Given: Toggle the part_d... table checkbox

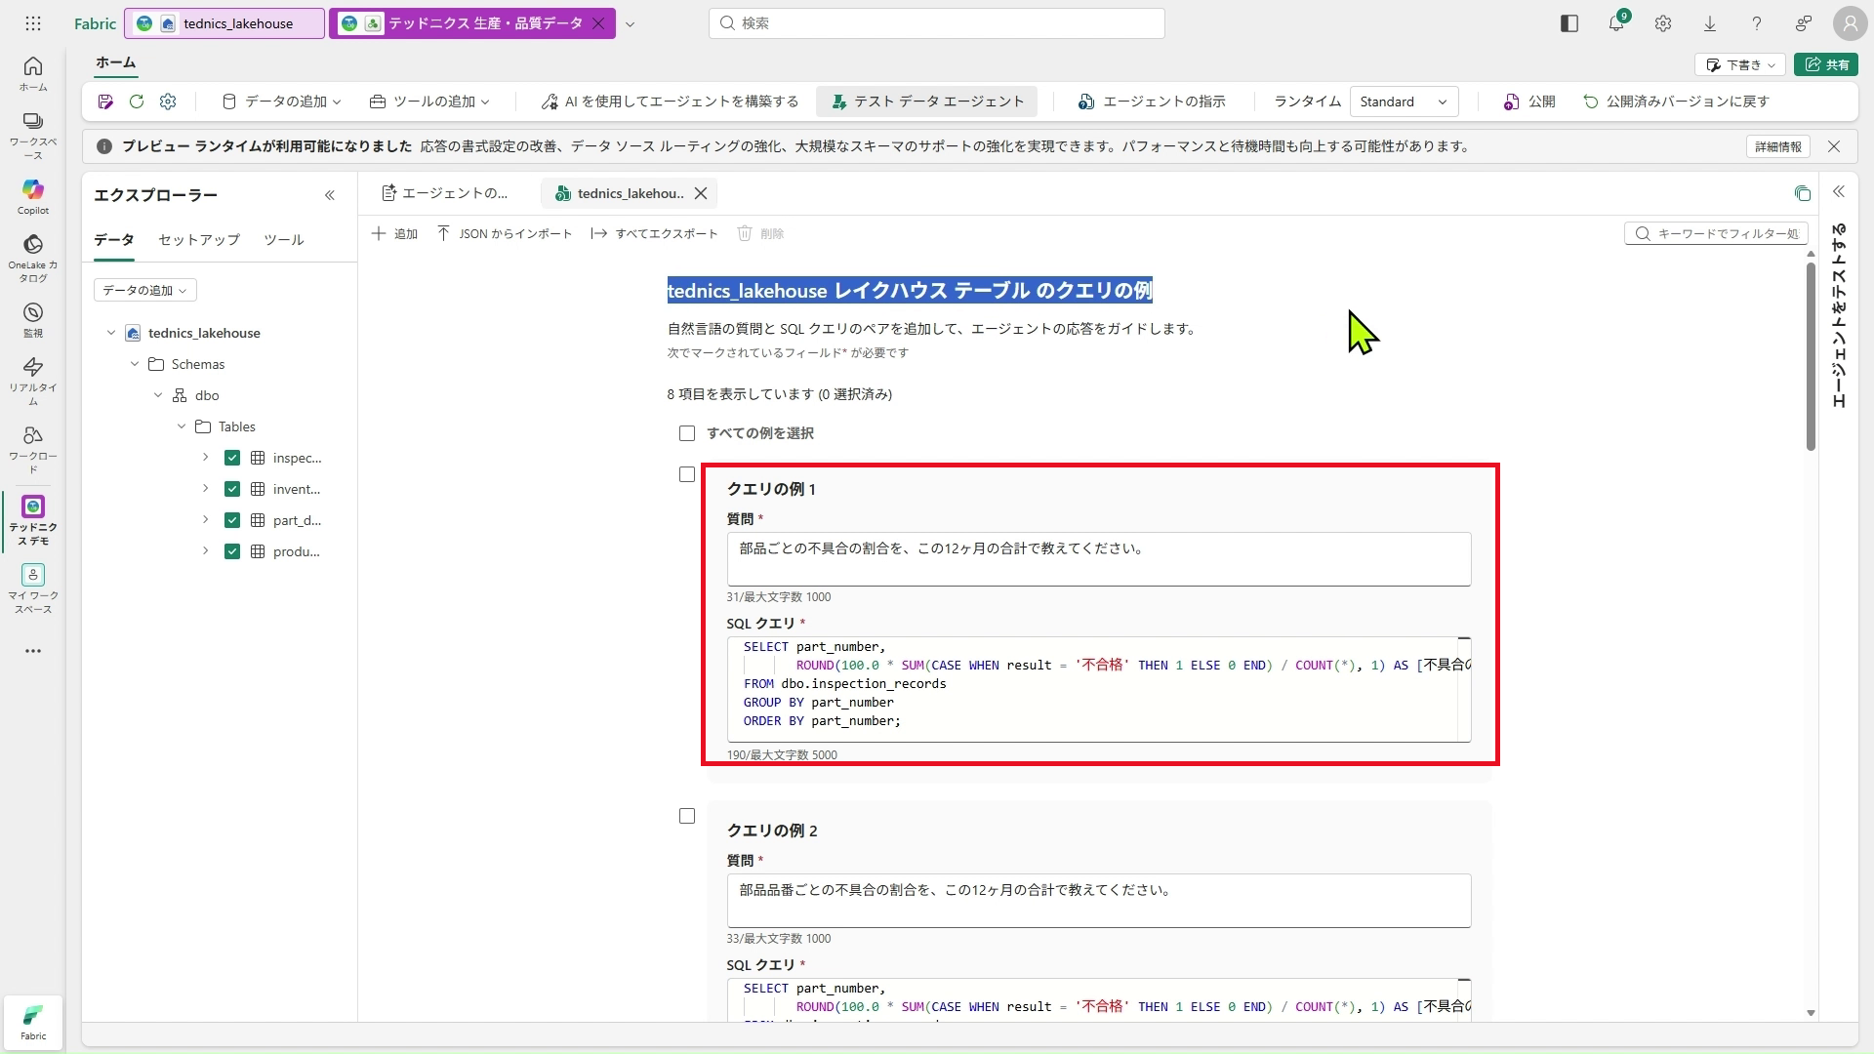Looking at the screenshot, I should pyautogui.click(x=232, y=520).
